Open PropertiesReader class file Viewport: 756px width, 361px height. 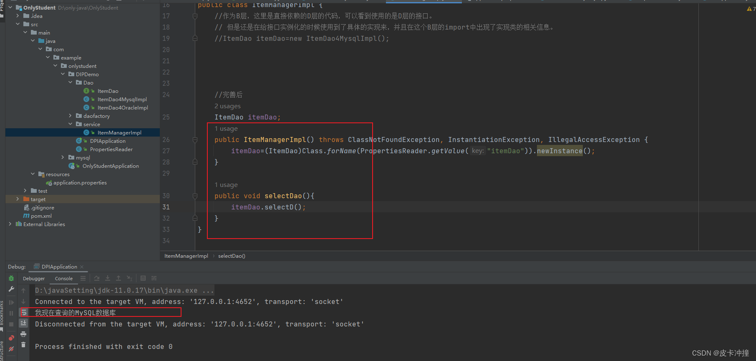pos(111,149)
